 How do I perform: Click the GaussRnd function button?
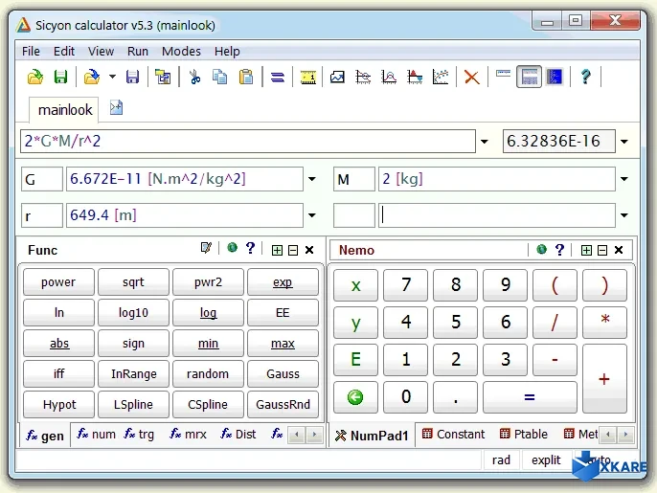(x=283, y=404)
